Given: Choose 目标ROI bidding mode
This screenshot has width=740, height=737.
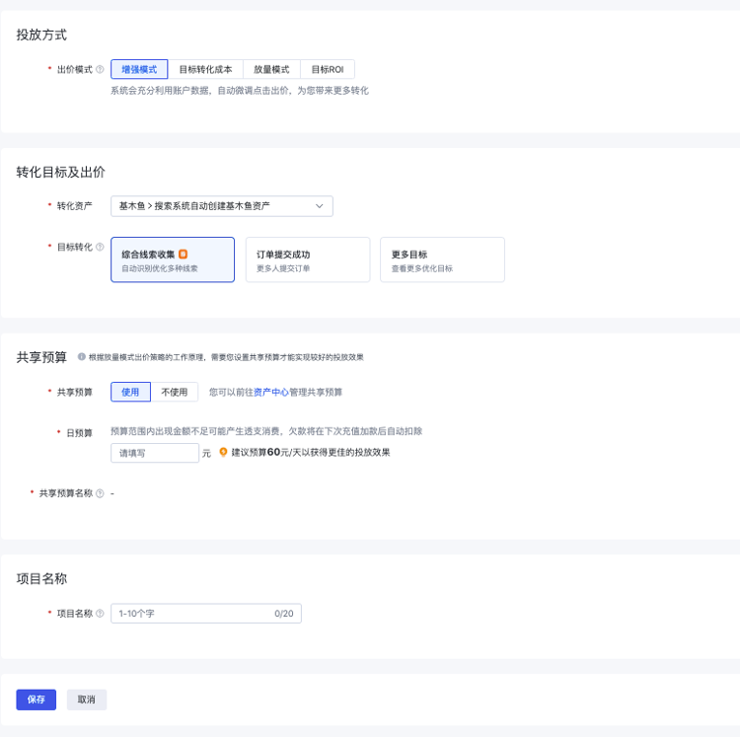Looking at the screenshot, I should point(327,70).
